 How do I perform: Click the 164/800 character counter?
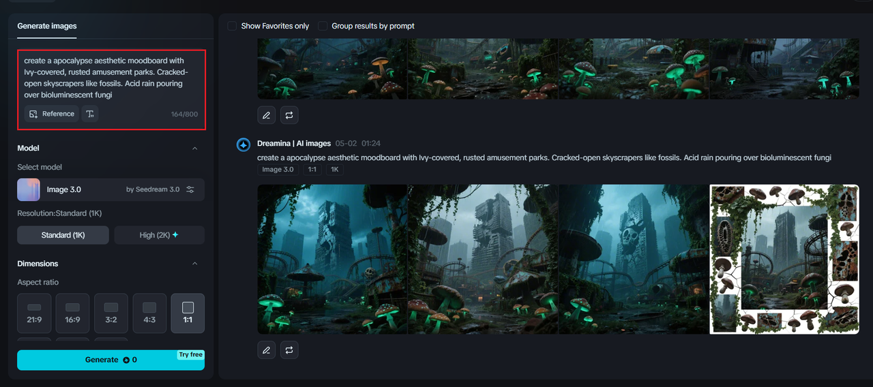[184, 114]
